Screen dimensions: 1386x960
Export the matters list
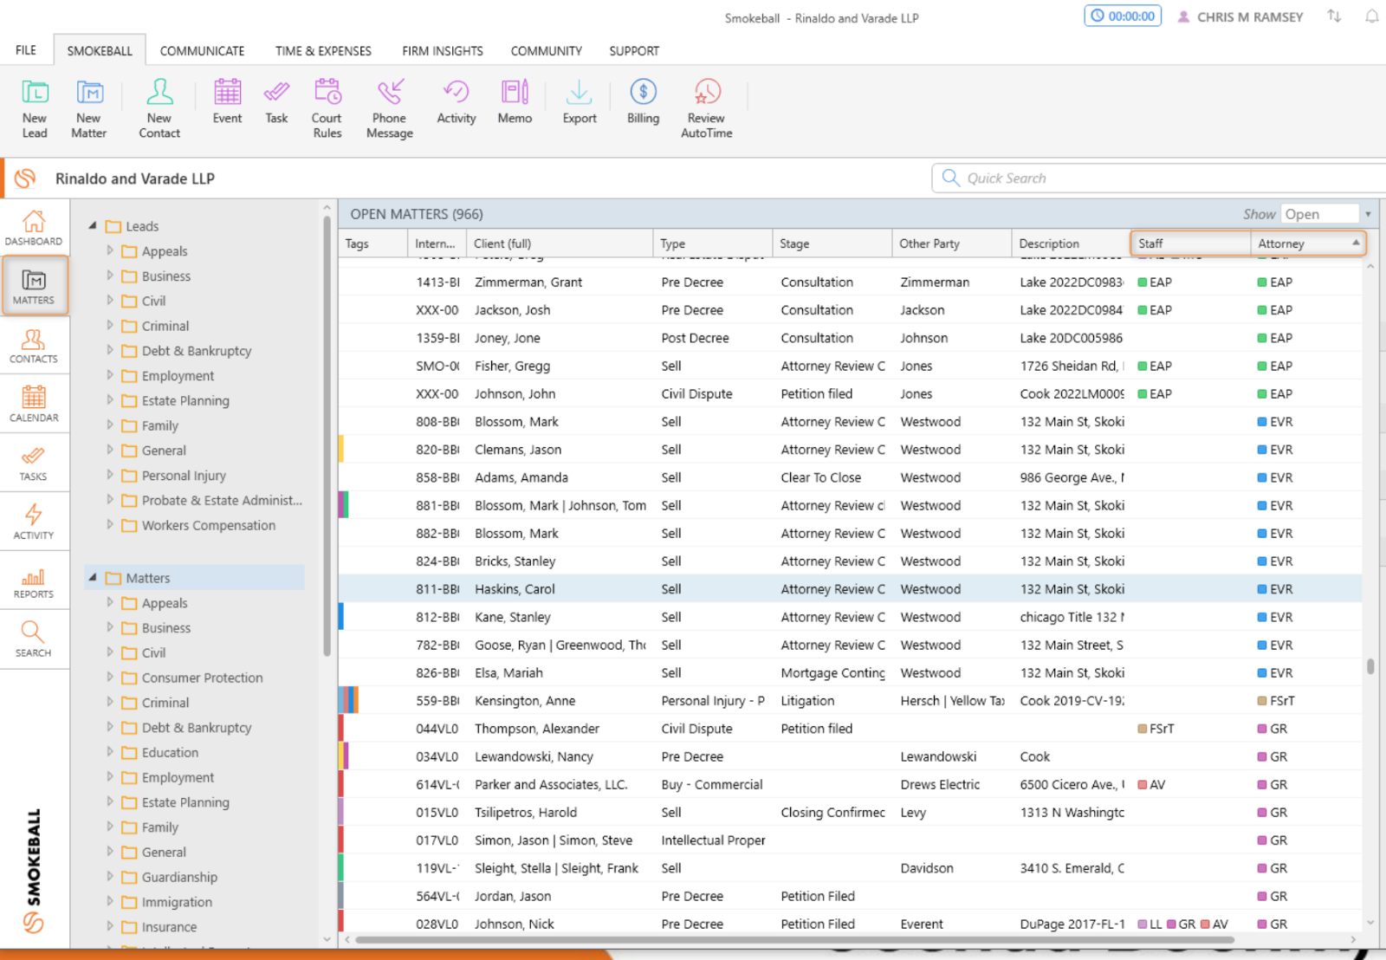(580, 101)
